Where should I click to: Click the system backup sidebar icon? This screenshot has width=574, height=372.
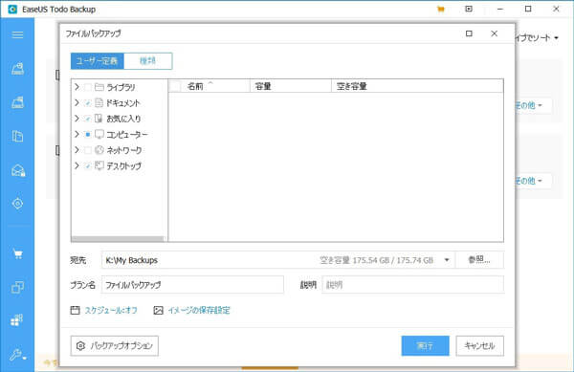point(17,102)
